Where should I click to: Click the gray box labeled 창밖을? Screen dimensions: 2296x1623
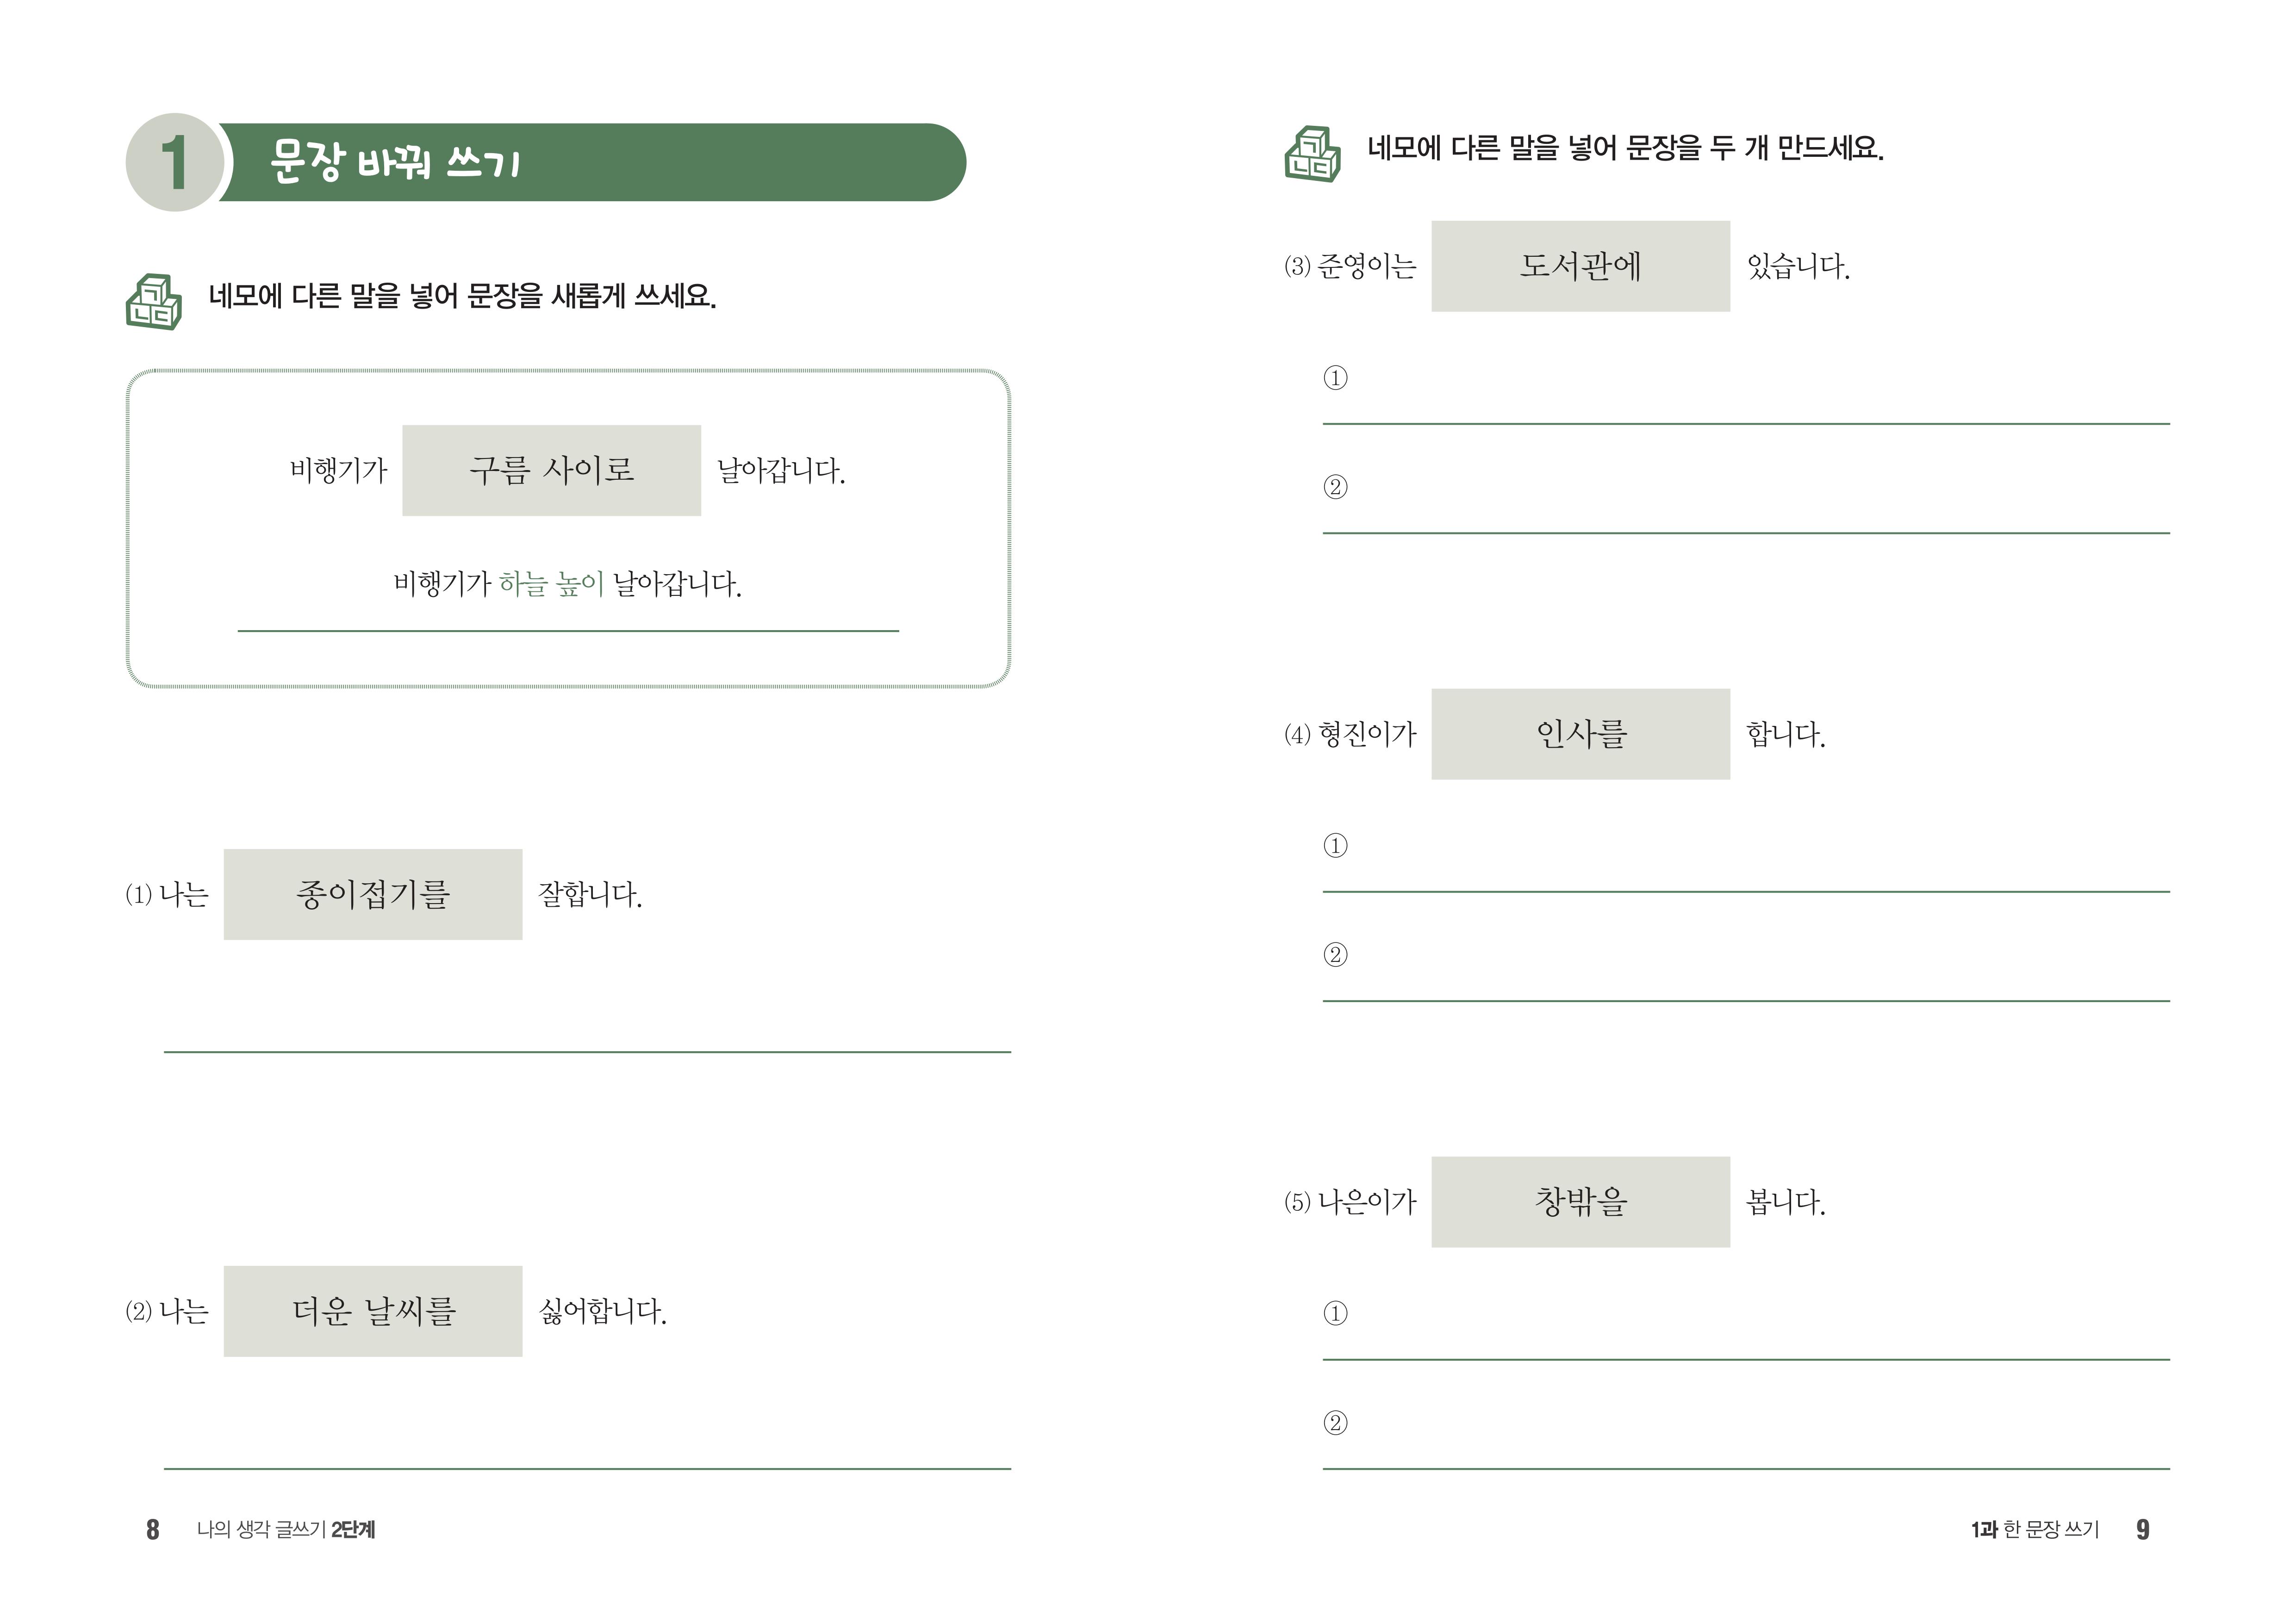(1580, 1201)
